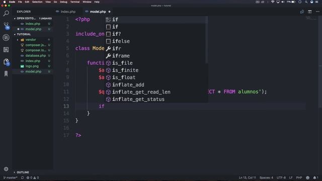Open the Code application menu
The image size is (322, 181).
pos(12,2)
